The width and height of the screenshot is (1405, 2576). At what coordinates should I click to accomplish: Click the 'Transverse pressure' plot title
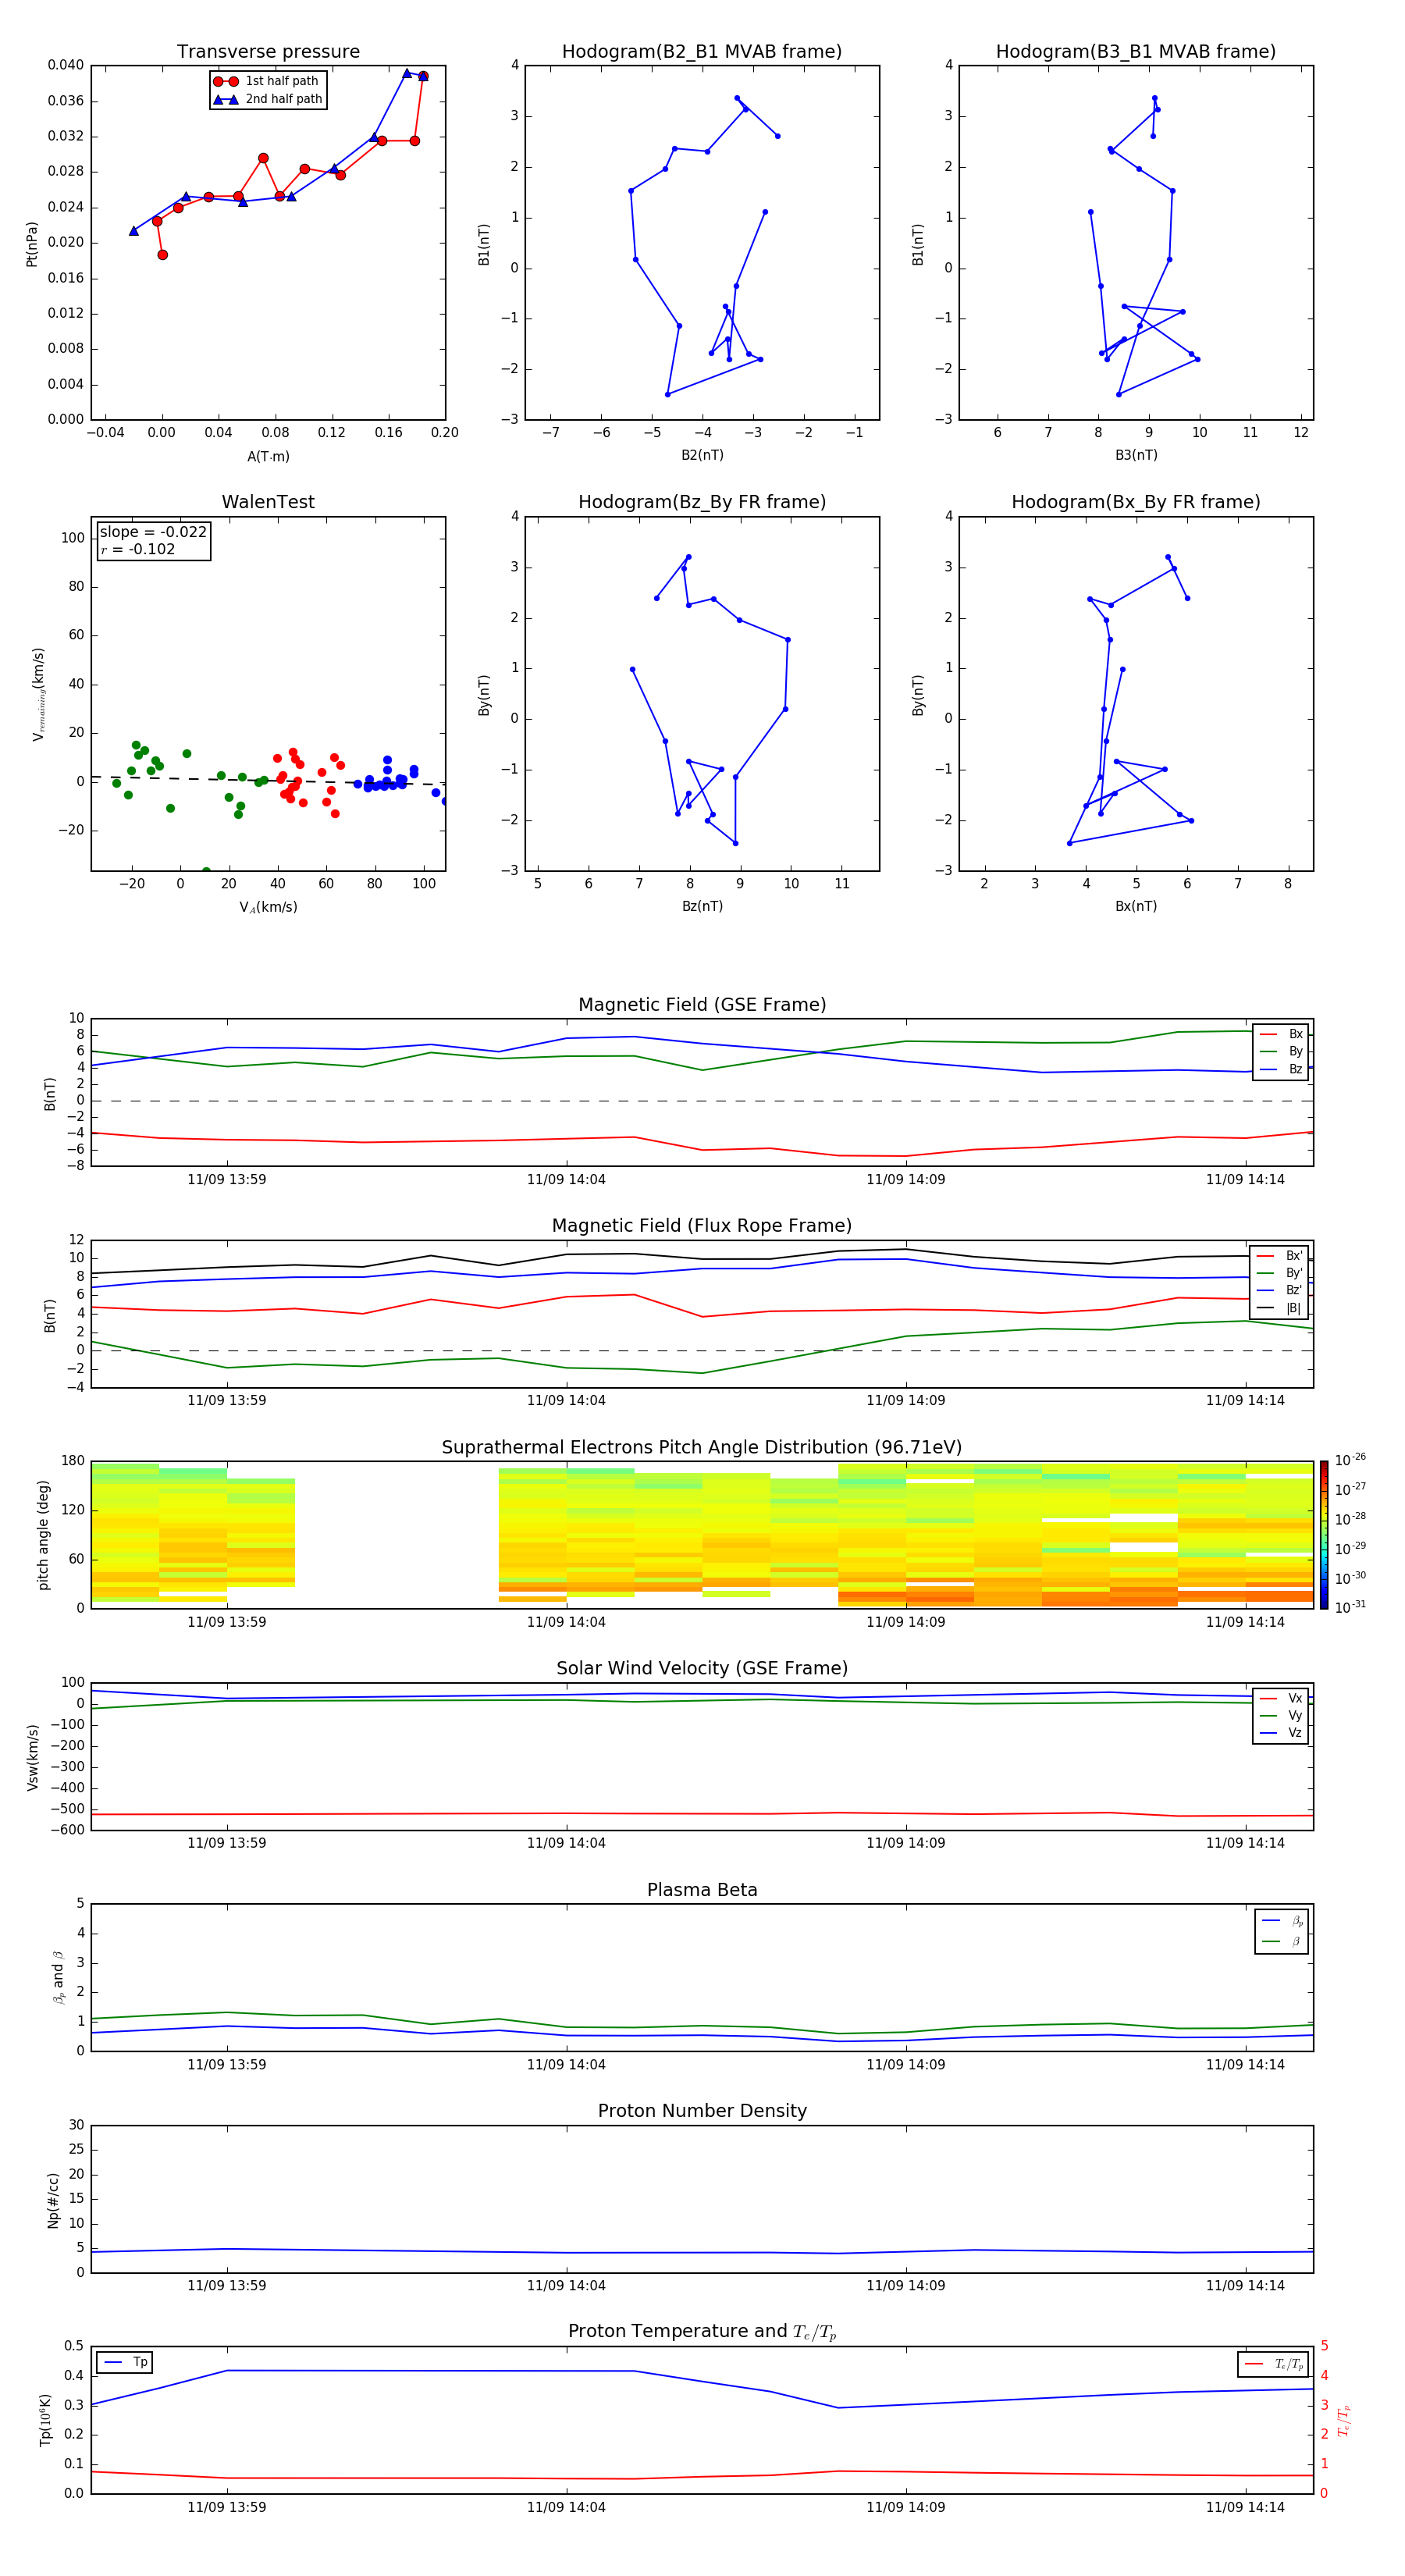[268, 52]
